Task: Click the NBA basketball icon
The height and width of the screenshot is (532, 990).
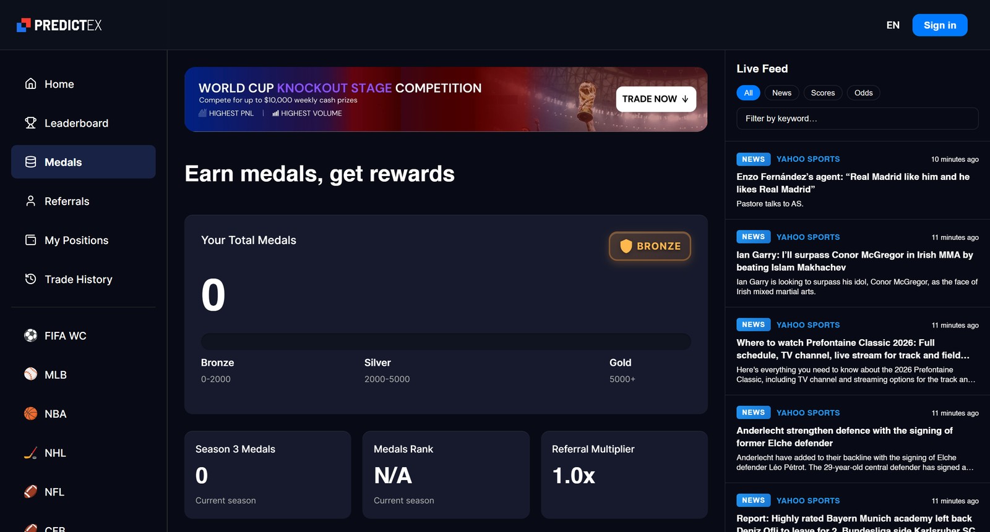Action: [30, 413]
